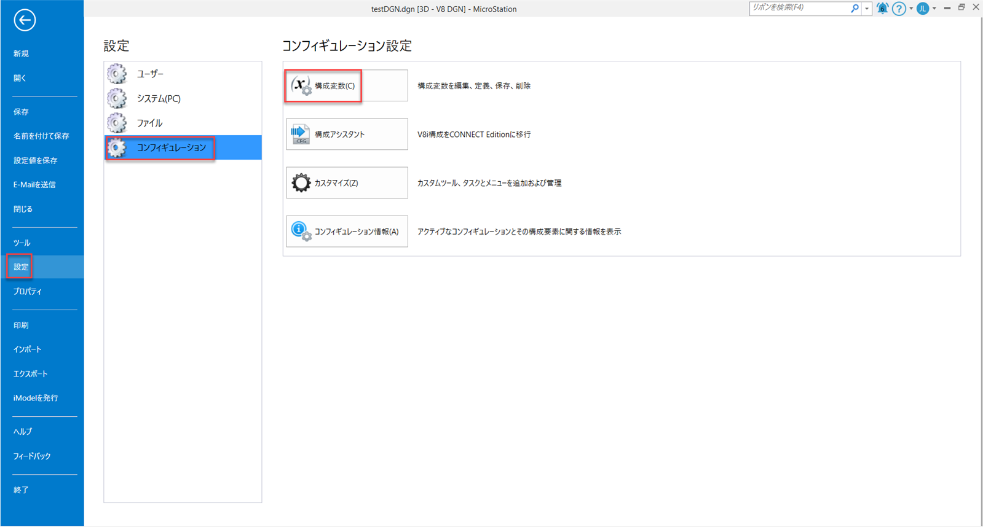Image resolution: width=983 pixels, height=527 pixels.
Task: Click the 構成アシスタント button
Action: 347,134
